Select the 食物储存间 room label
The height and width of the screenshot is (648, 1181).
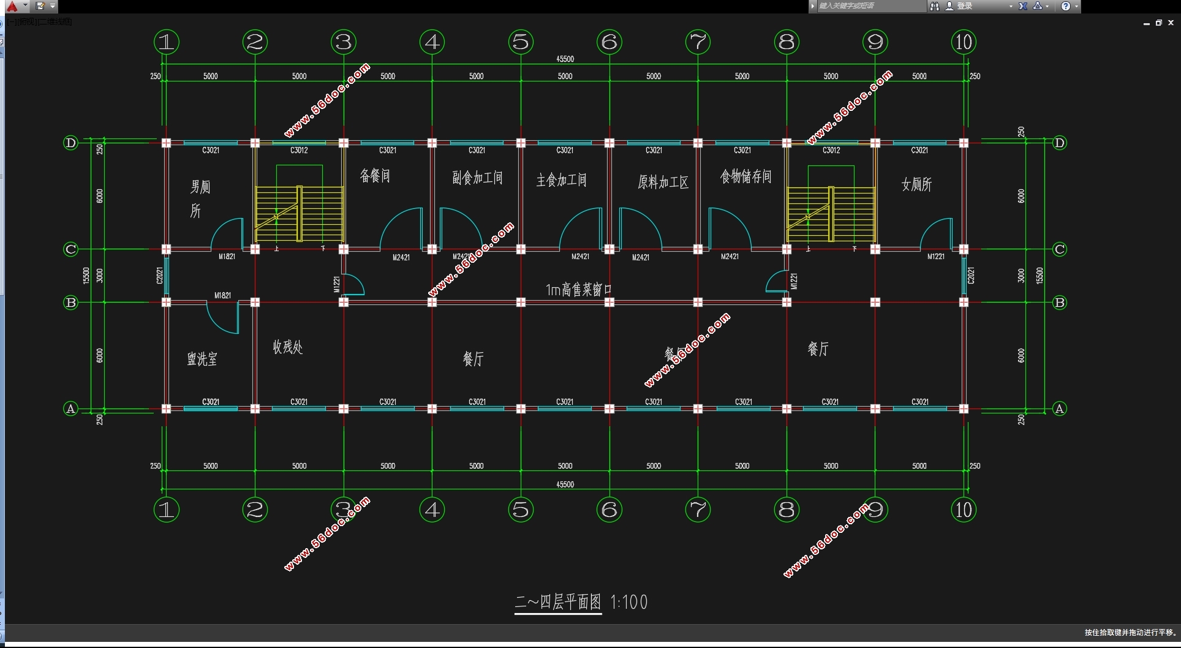click(745, 176)
